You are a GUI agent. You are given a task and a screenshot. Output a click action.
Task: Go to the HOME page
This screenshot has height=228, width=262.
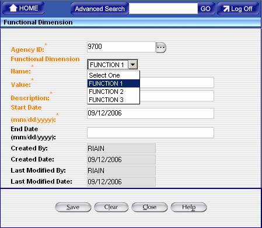click(23, 8)
